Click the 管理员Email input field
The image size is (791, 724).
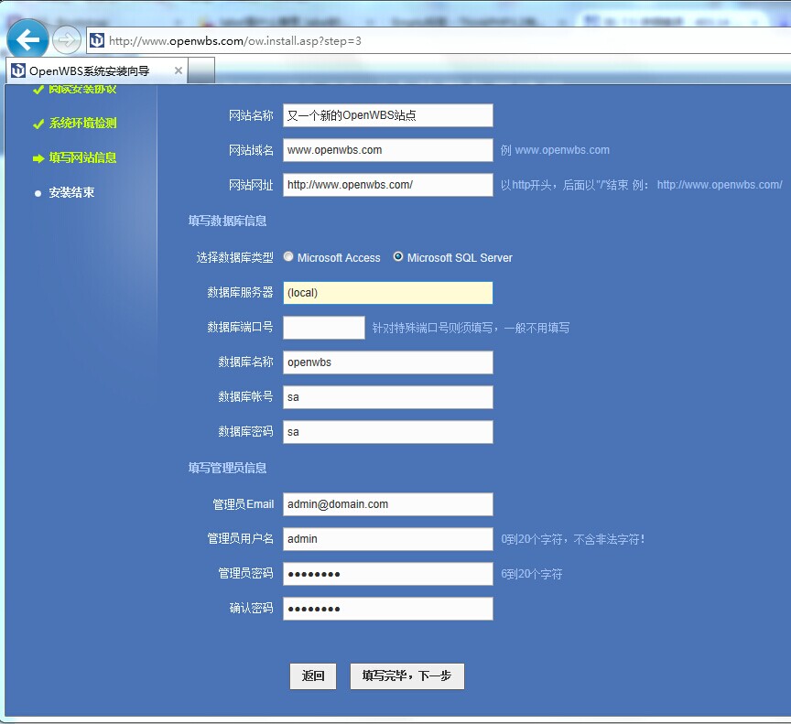click(387, 503)
